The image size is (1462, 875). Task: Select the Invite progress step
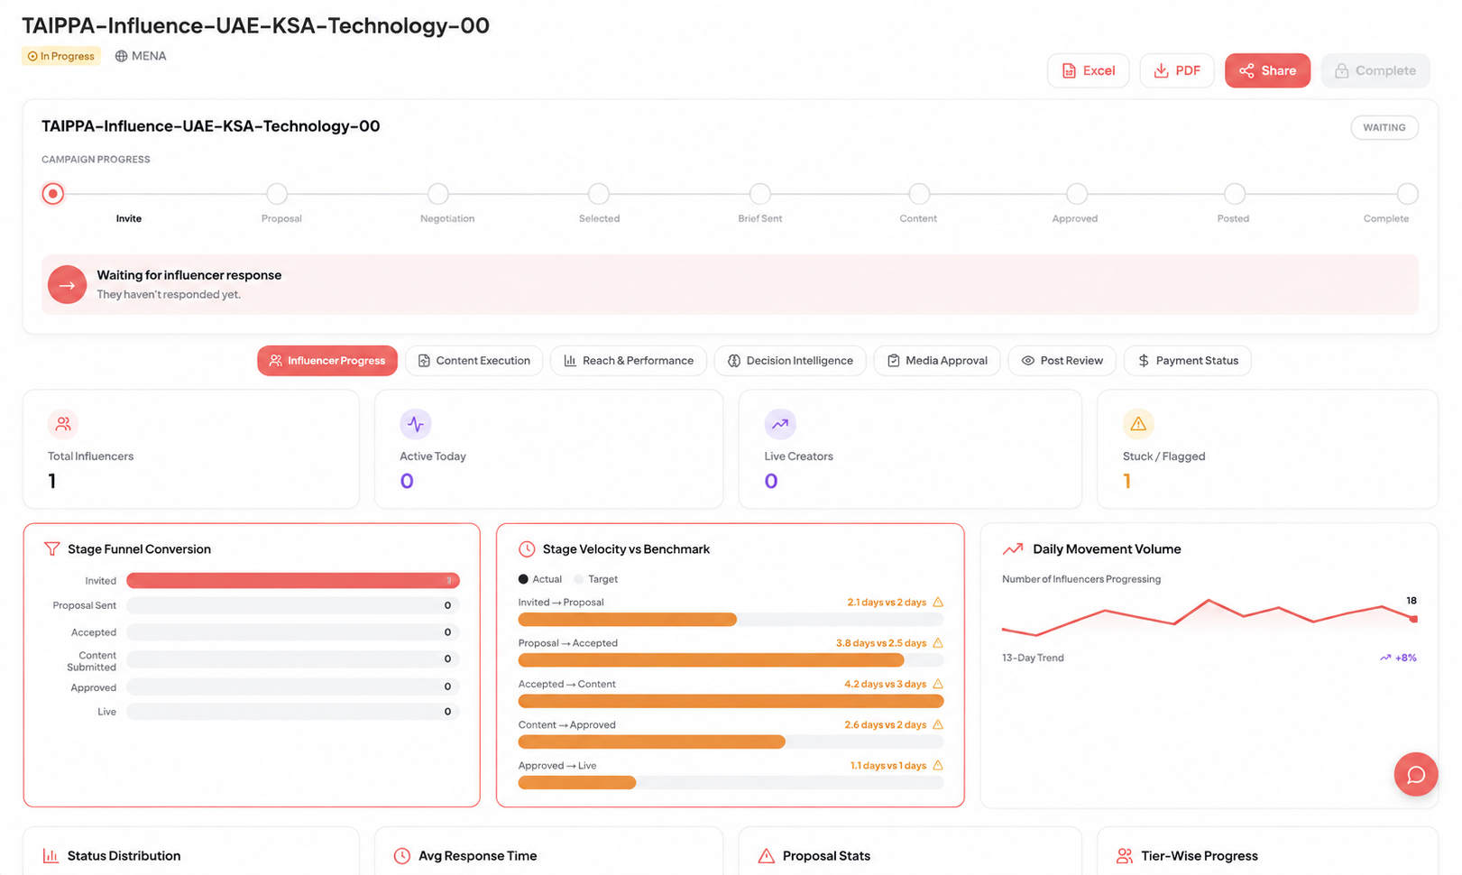coord(53,194)
